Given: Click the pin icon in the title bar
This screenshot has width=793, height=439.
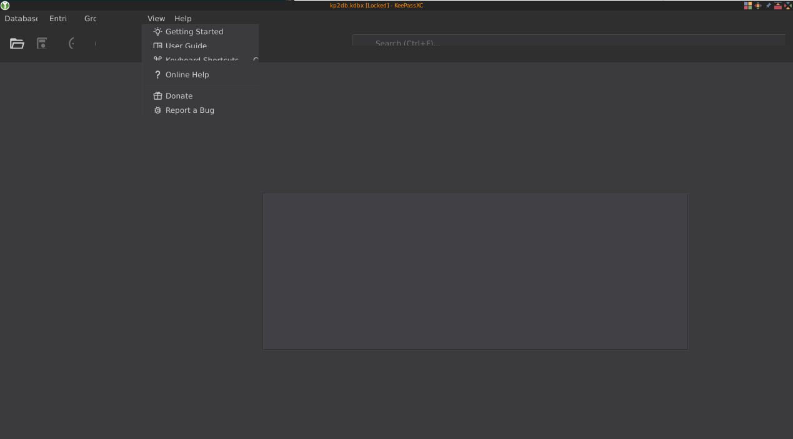Looking at the screenshot, I should (x=768, y=5).
